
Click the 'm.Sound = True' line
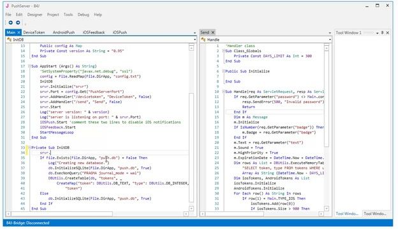(248, 148)
